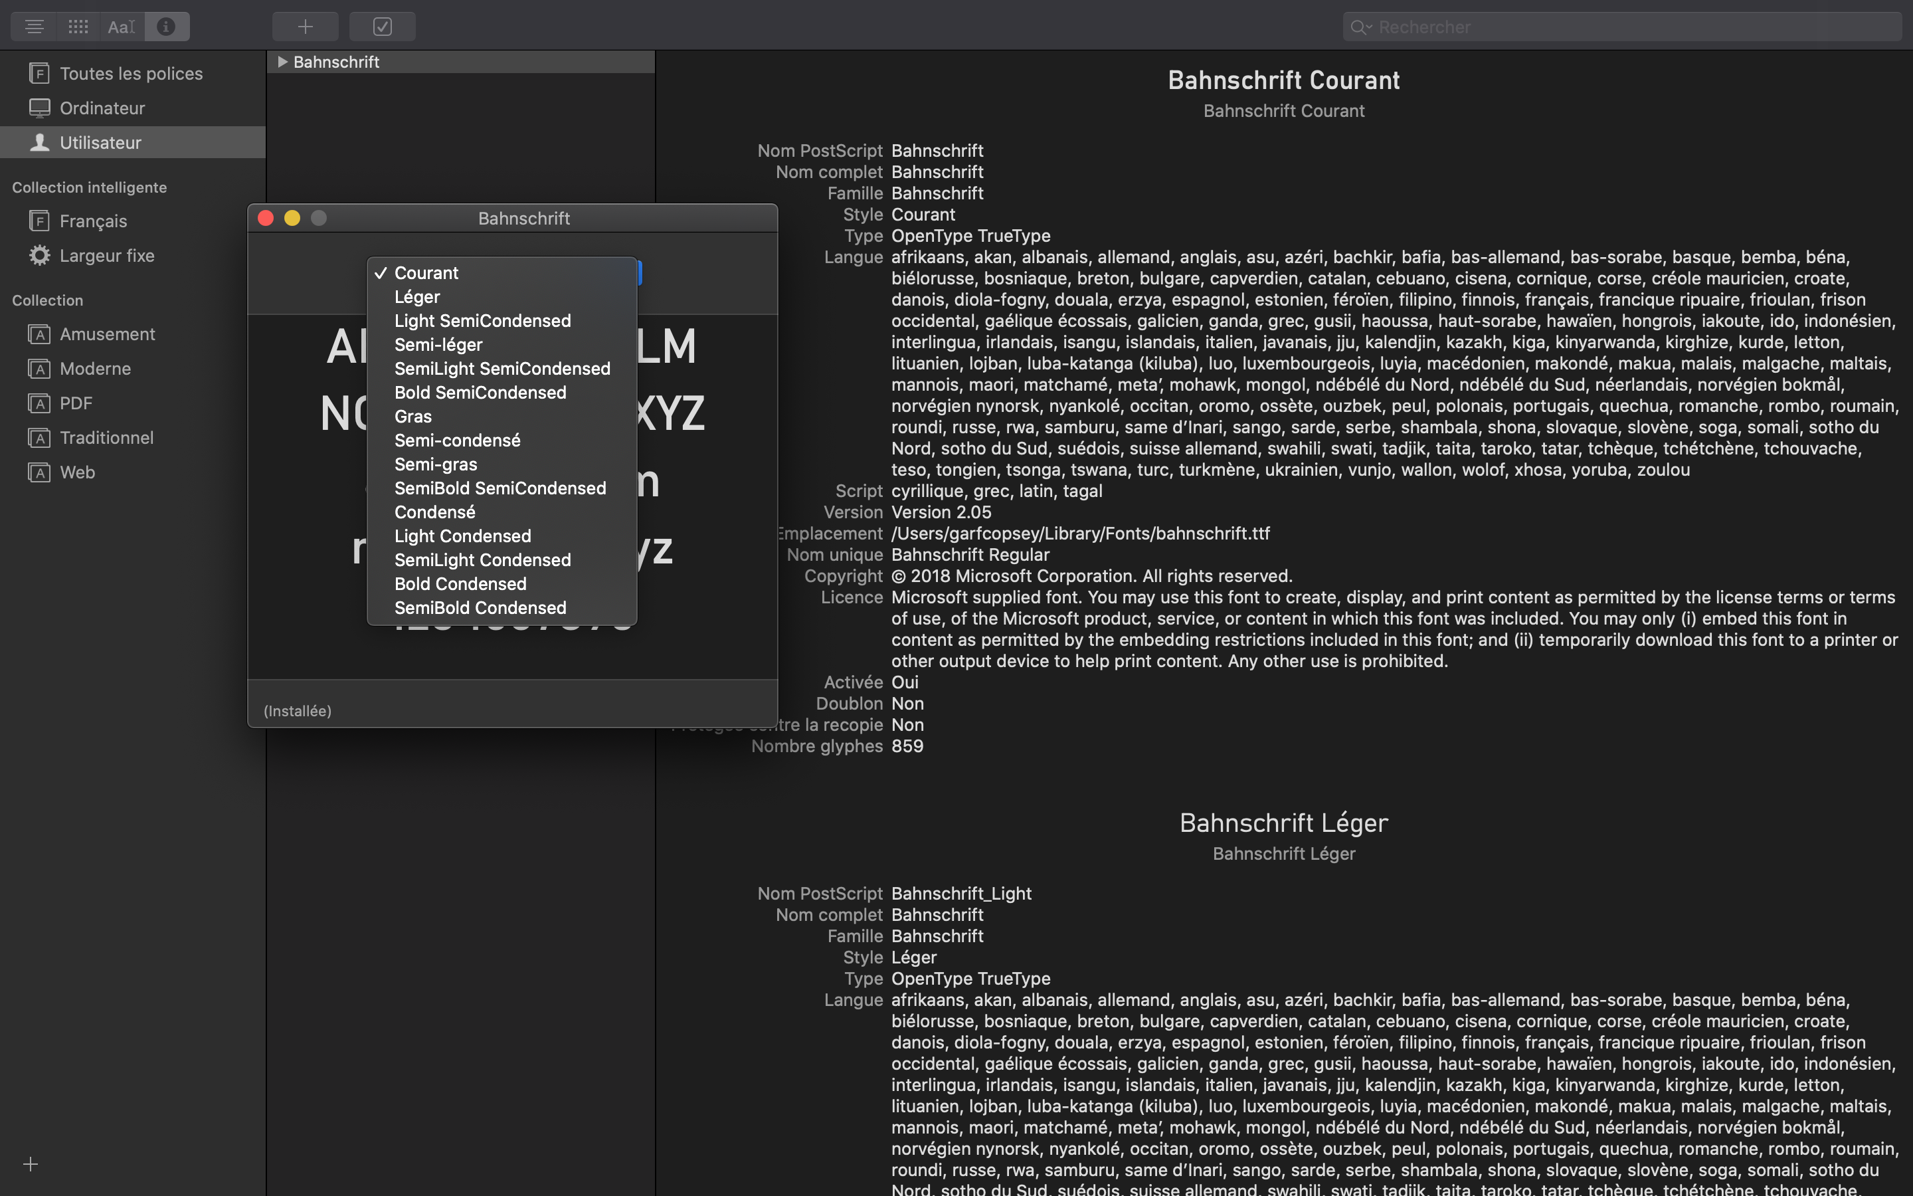Select the custom text preview icon
Viewport: 1913px width, 1196px height.
tap(122, 27)
